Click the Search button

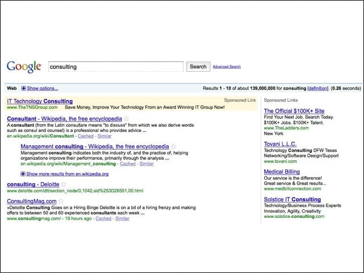click(x=198, y=67)
